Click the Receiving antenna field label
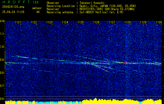 point(60,12)
